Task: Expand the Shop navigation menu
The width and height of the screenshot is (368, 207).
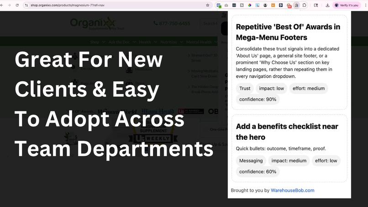Action: [98, 42]
